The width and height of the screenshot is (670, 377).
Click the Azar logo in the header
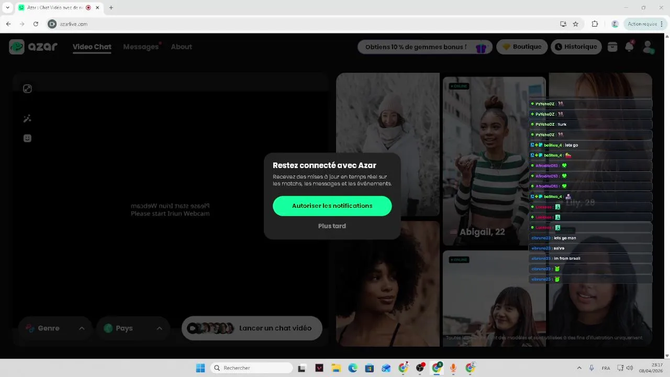tap(33, 47)
